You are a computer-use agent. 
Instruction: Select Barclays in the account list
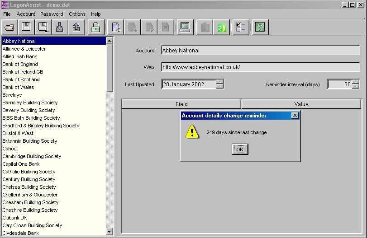pyautogui.click(x=54, y=95)
